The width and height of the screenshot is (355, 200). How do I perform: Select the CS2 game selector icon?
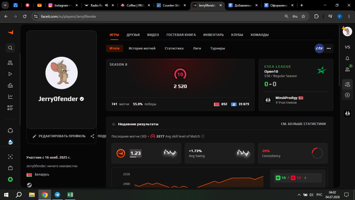[319, 48]
